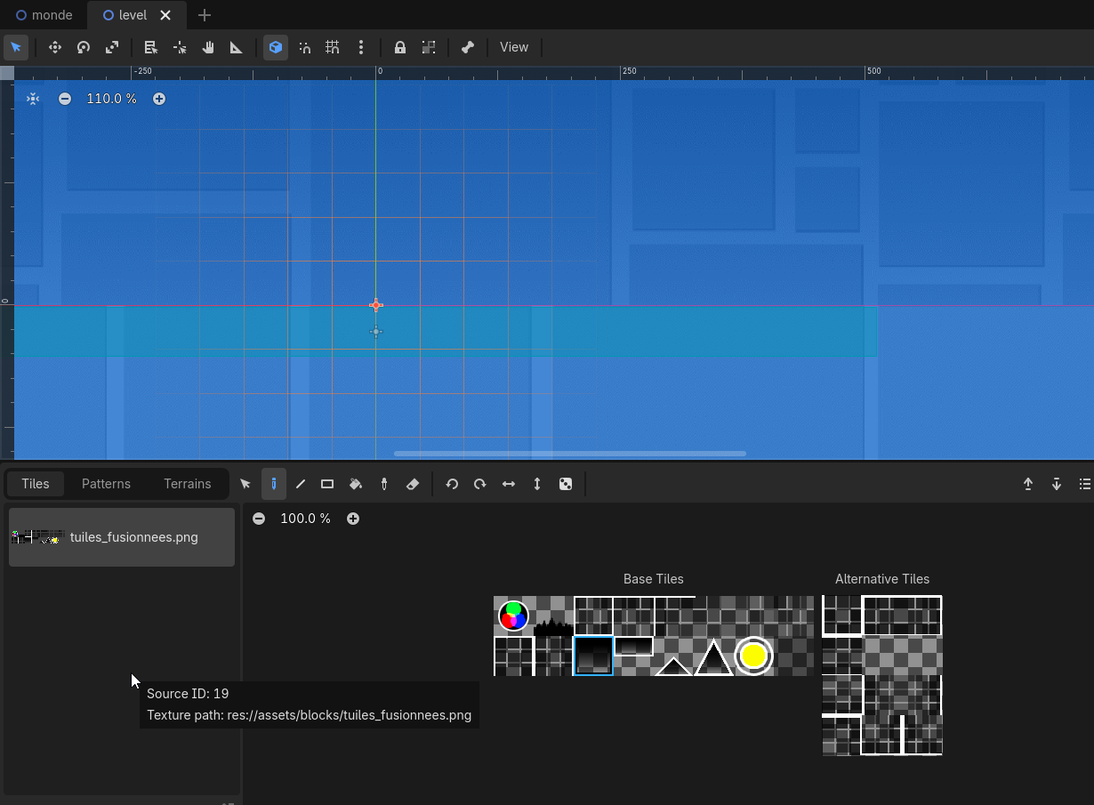
Task: Center the viewport view
Action: [33, 99]
